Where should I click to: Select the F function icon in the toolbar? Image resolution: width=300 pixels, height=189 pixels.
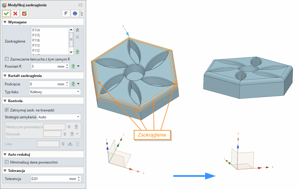coord(66,13)
